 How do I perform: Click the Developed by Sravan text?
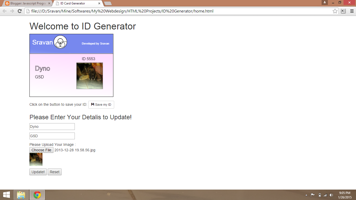(x=95, y=43)
